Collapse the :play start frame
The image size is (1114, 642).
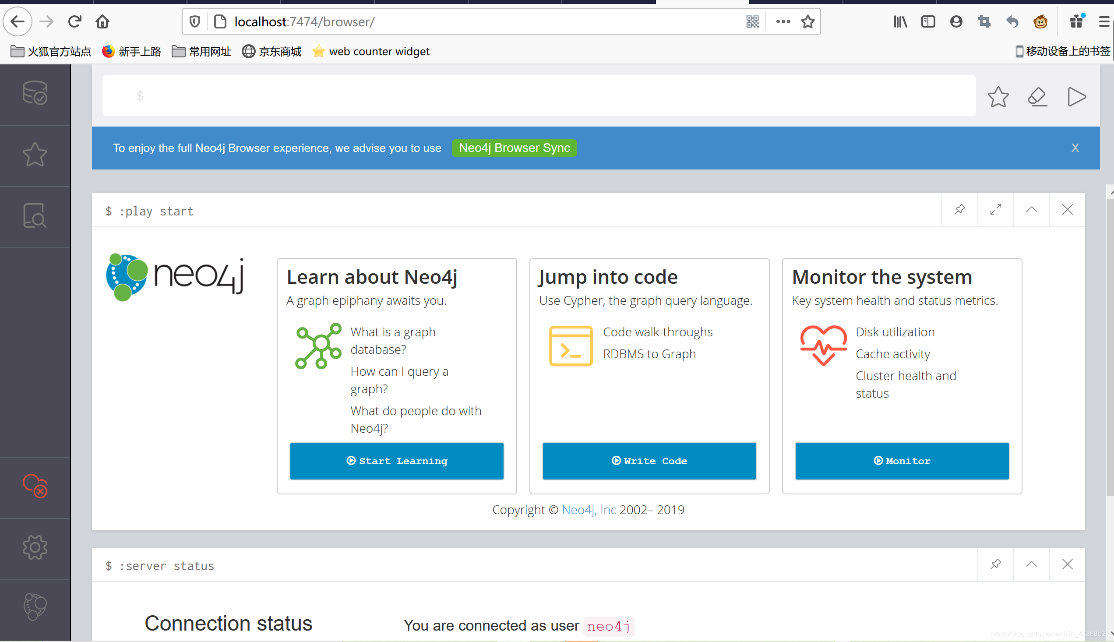point(1032,209)
